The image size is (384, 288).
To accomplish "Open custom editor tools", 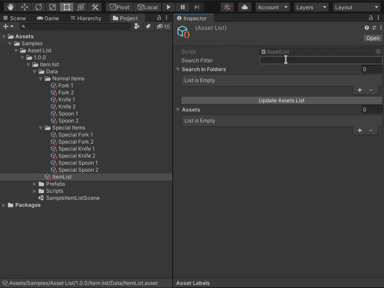I will (x=95, y=7).
